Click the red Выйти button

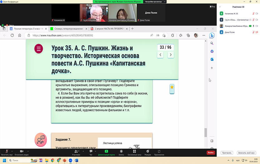211,152
